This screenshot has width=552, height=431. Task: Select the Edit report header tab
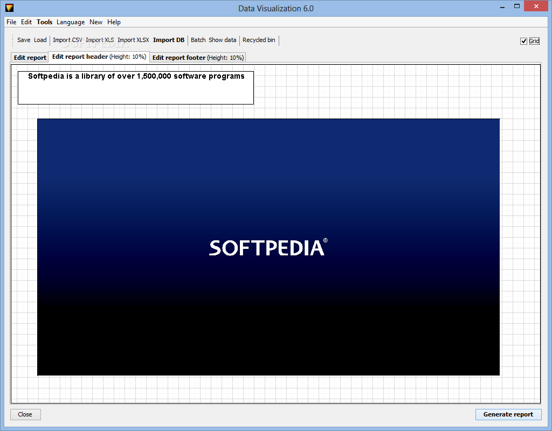point(99,57)
